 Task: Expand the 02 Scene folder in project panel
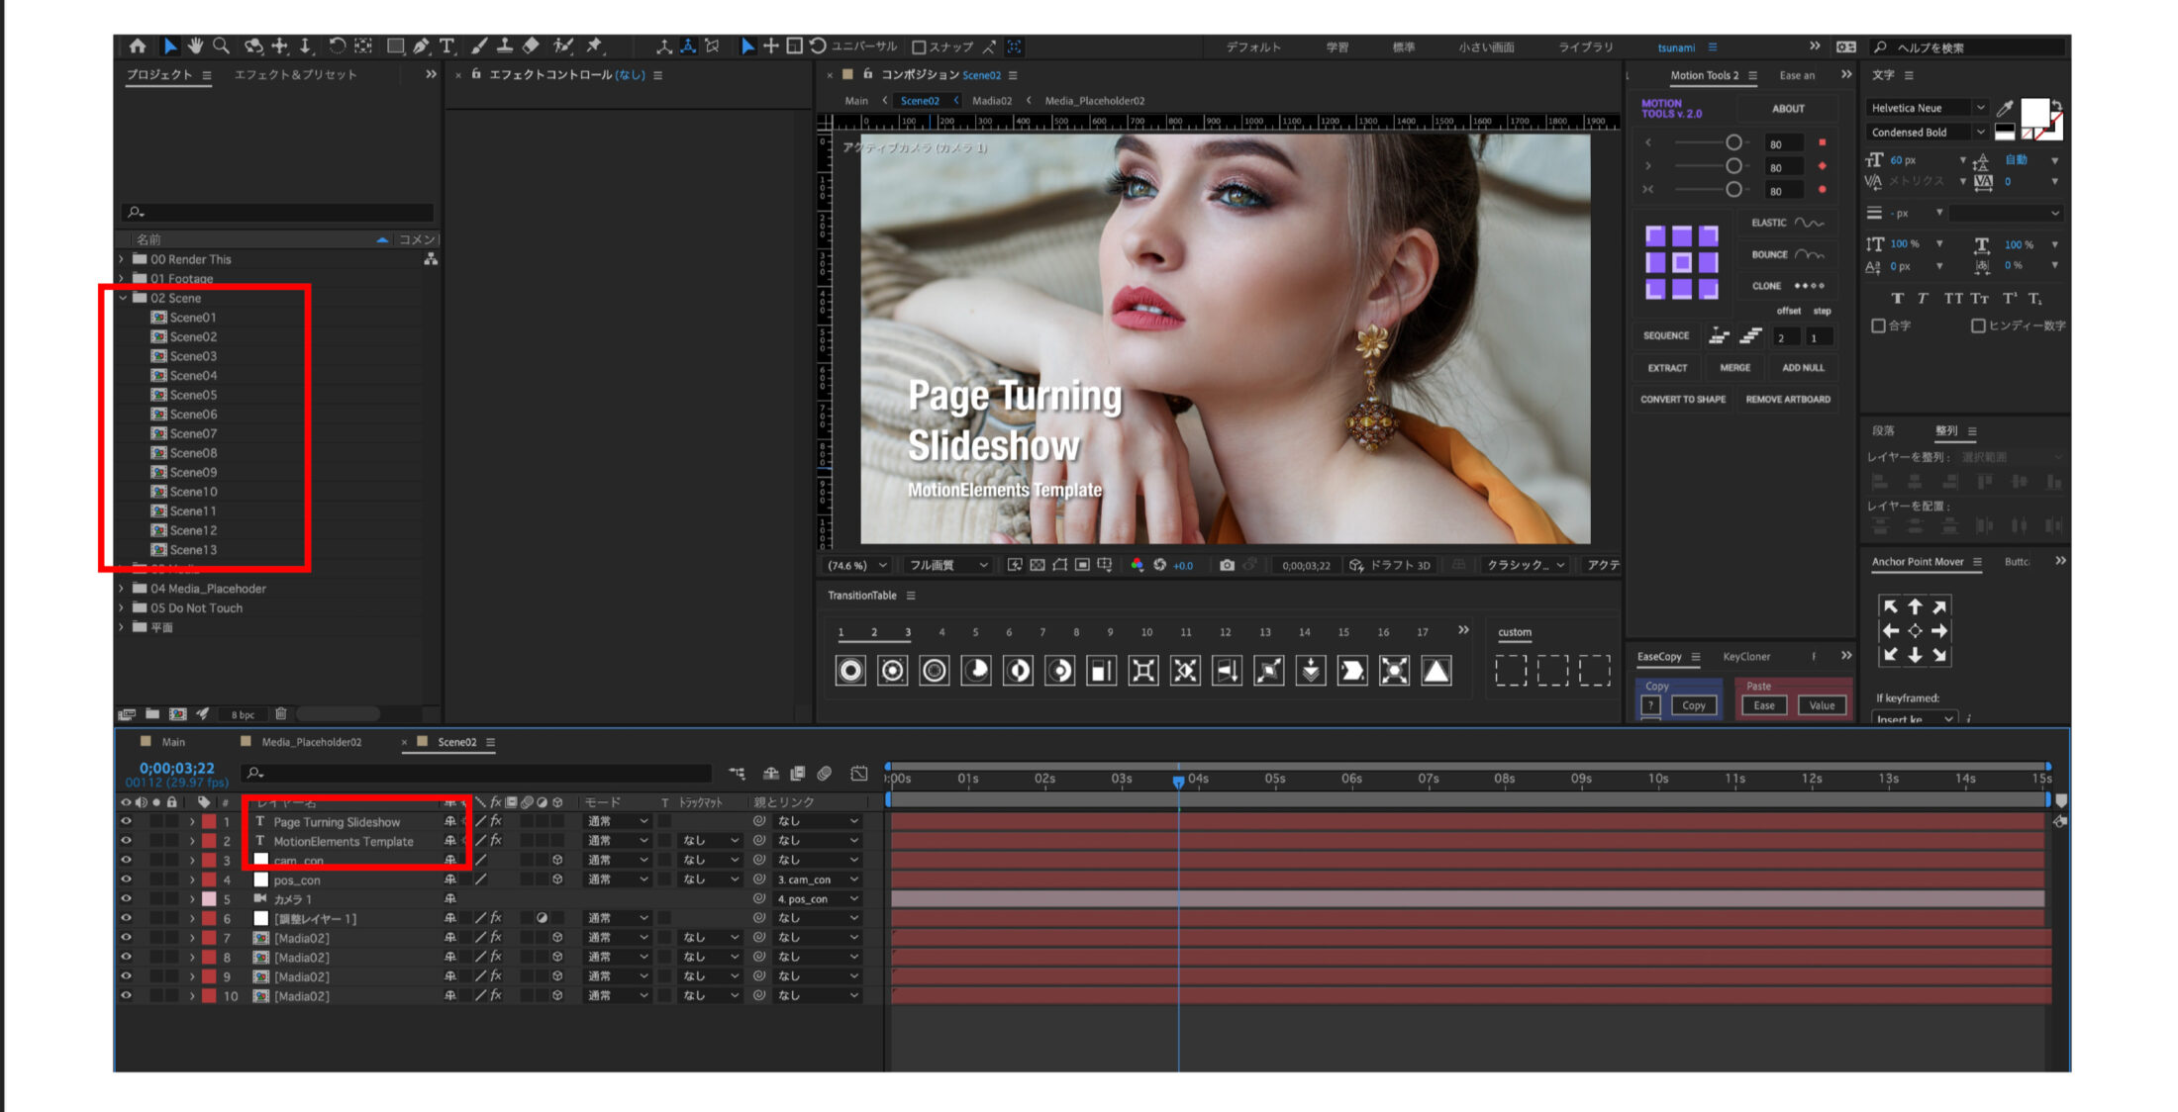coord(127,298)
